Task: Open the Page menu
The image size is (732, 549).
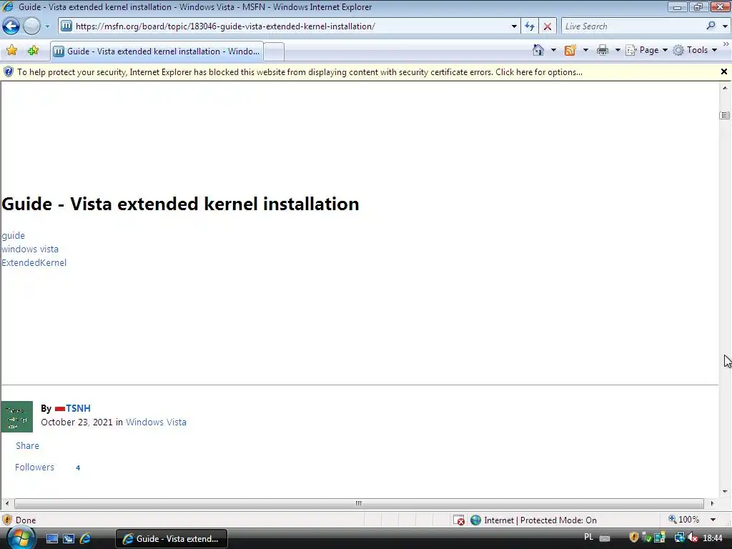Action: [x=646, y=50]
